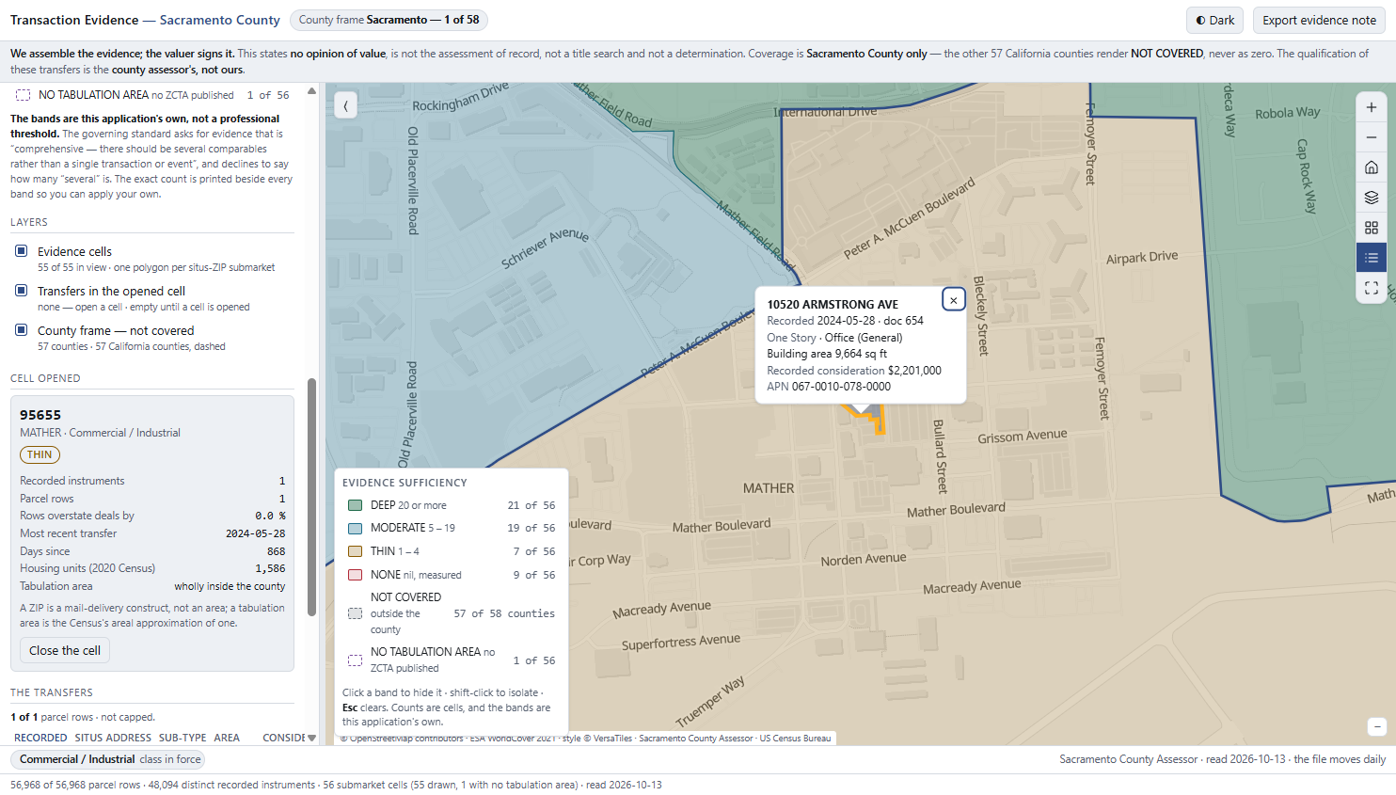Open County frame Sacramento selector
Screen dimensions: 1396x795
pyautogui.click(x=389, y=20)
